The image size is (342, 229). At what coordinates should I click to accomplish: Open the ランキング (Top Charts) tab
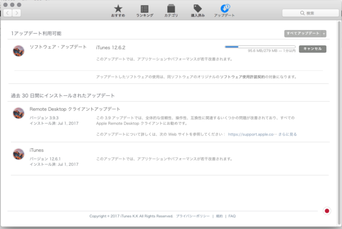click(x=145, y=11)
